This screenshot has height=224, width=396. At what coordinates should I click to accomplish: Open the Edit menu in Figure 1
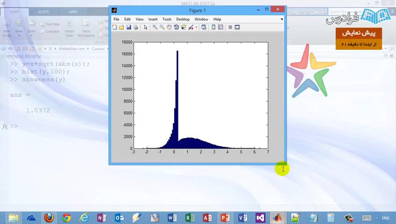127,19
